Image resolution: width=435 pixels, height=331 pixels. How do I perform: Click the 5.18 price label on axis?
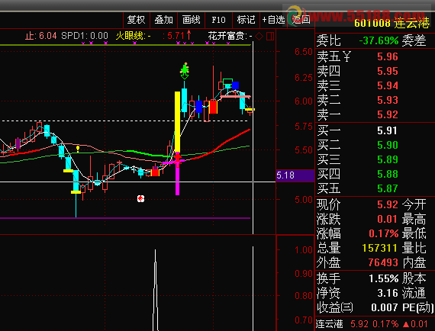point(295,175)
